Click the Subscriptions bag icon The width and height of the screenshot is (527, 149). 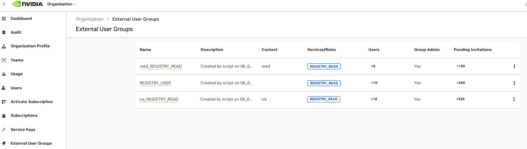[x=4, y=116]
